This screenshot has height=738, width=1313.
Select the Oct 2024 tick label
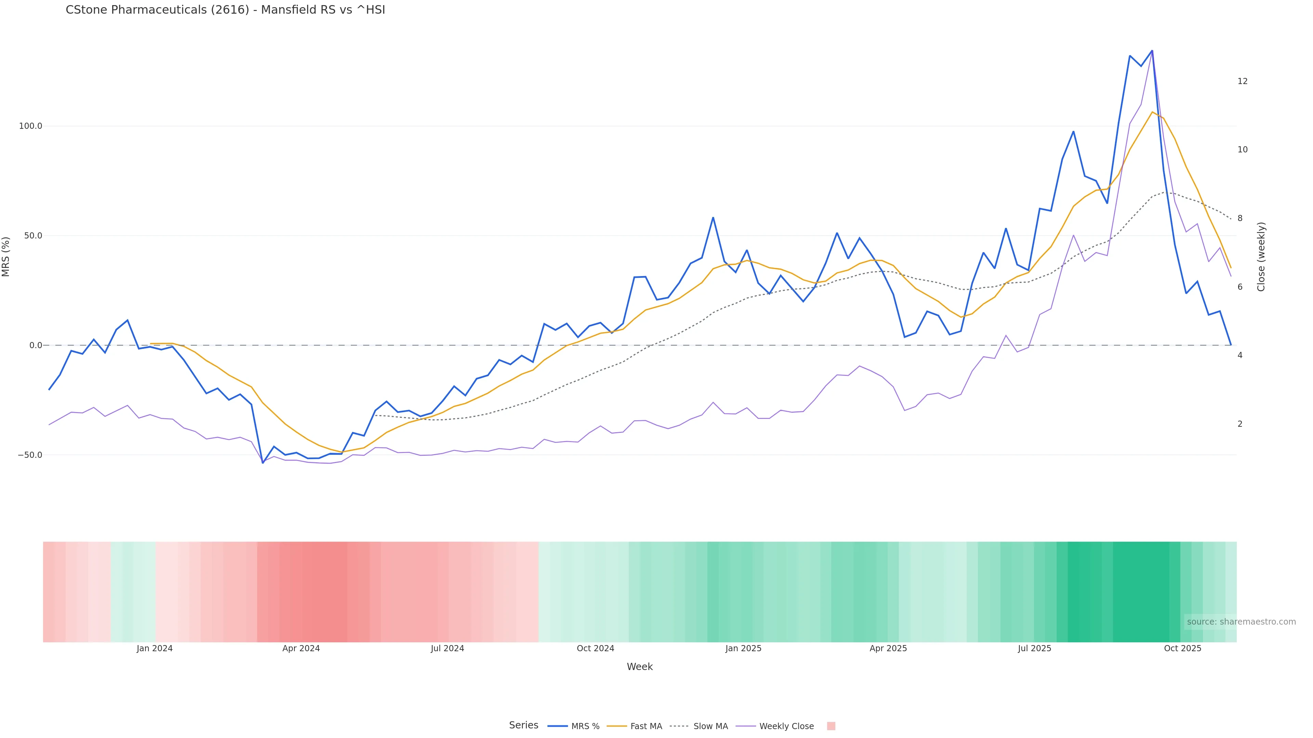(x=595, y=648)
